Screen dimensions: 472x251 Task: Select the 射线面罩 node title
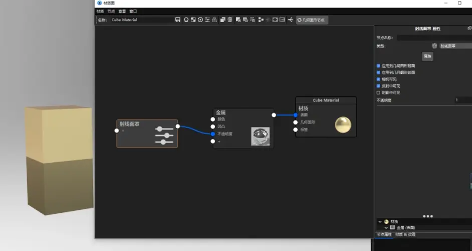[x=130, y=123]
